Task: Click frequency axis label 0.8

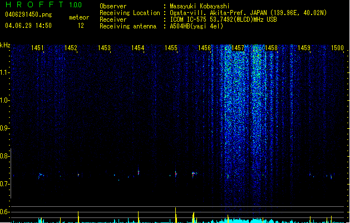Action: (4, 156)
